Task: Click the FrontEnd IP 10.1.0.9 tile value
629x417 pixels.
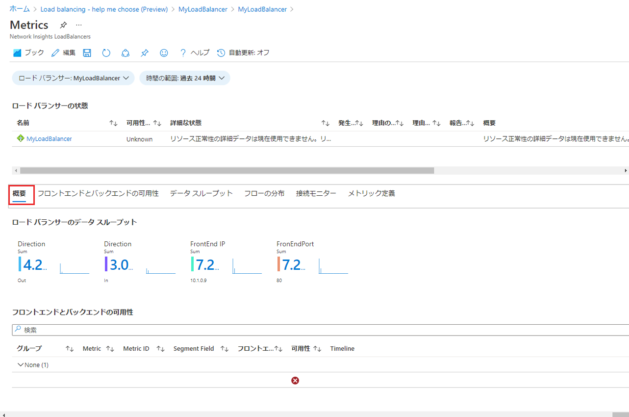Action: pyautogui.click(x=207, y=265)
